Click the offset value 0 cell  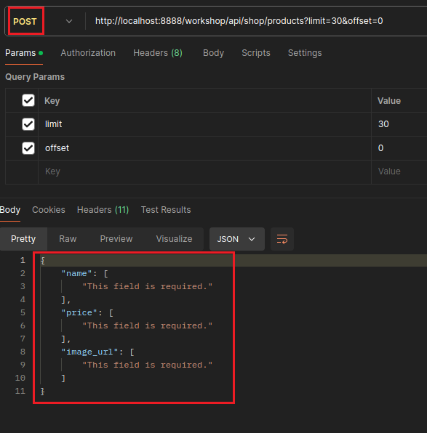(x=399, y=148)
